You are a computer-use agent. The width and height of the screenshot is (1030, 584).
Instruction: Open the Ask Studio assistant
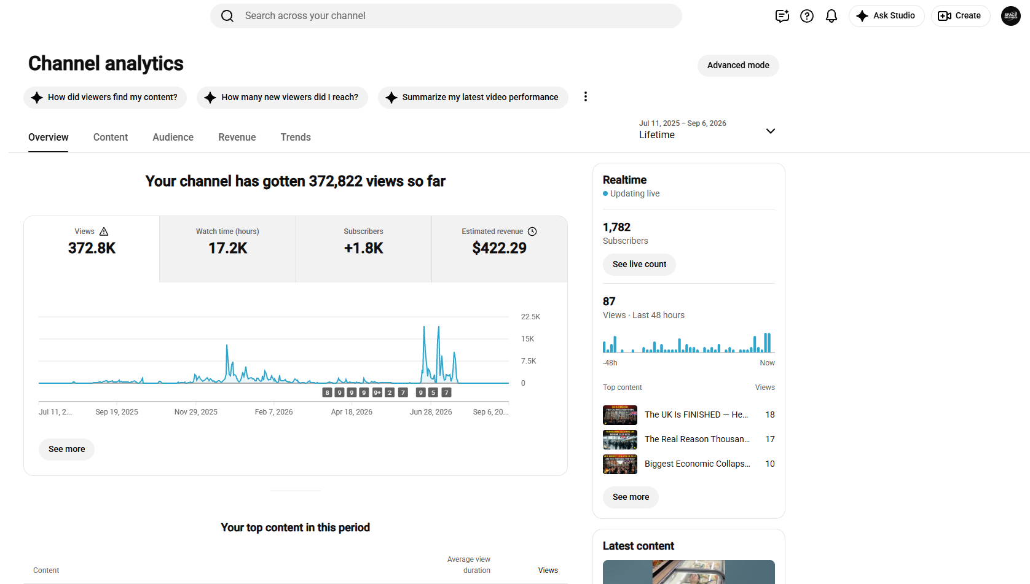(x=886, y=16)
